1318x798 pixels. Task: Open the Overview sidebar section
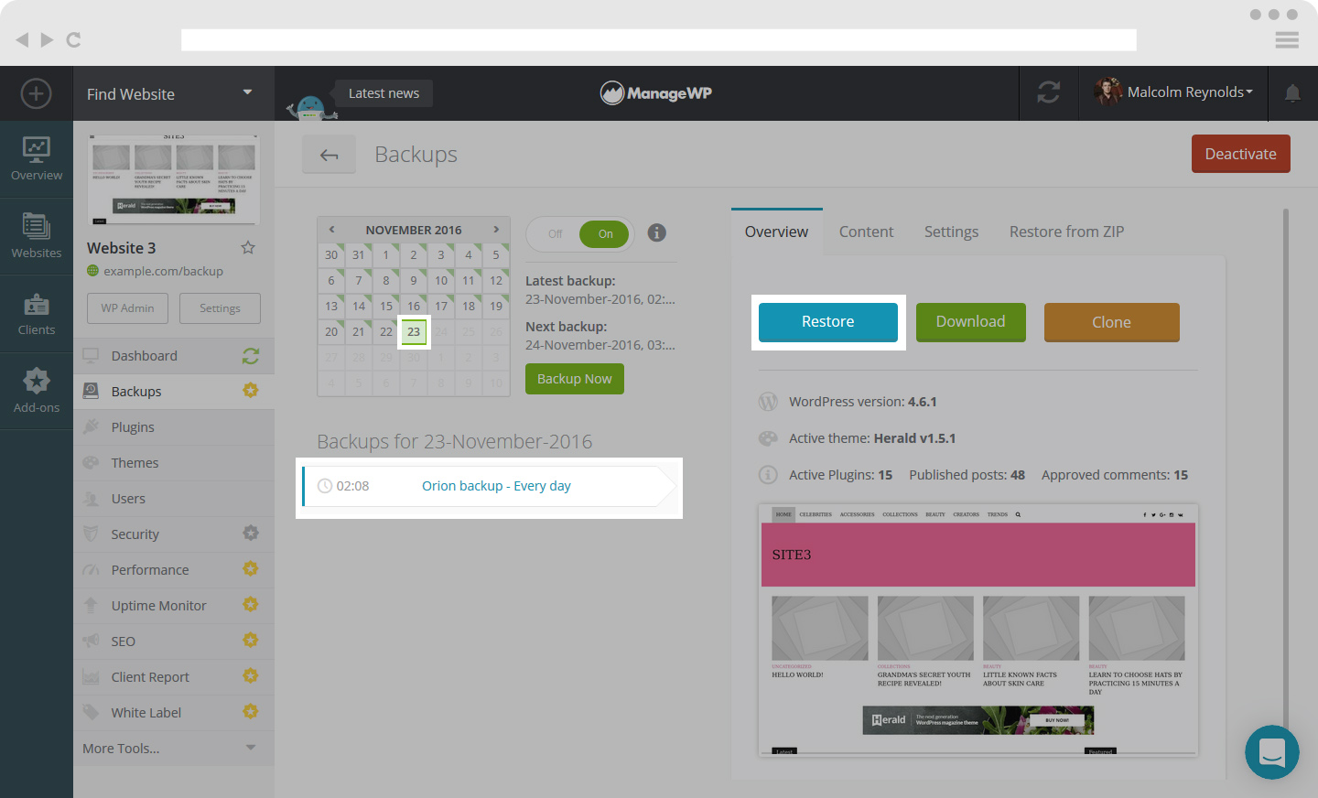[37, 159]
